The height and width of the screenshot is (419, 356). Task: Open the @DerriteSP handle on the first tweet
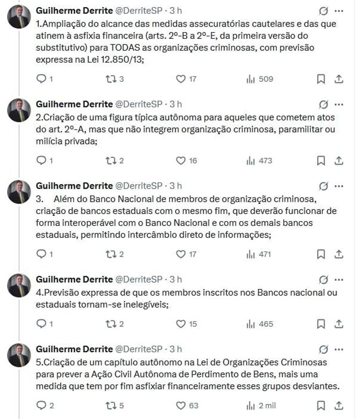(x=139, y=11)
